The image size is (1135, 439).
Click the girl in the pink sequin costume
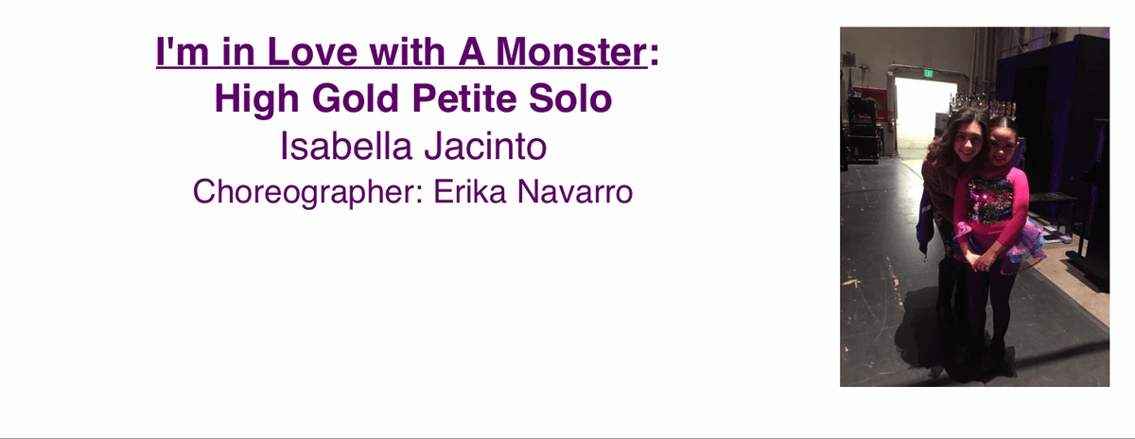click(x=988, y=237)
